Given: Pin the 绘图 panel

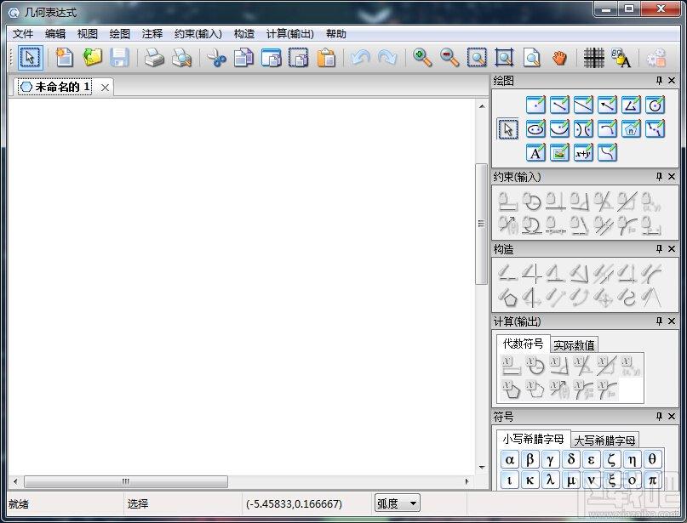Looking at the screenshot, I should pyautogui.click(x=660, y=81).
